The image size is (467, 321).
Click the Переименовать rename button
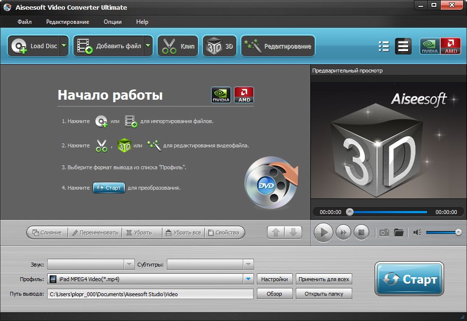(x=95, y=232)
